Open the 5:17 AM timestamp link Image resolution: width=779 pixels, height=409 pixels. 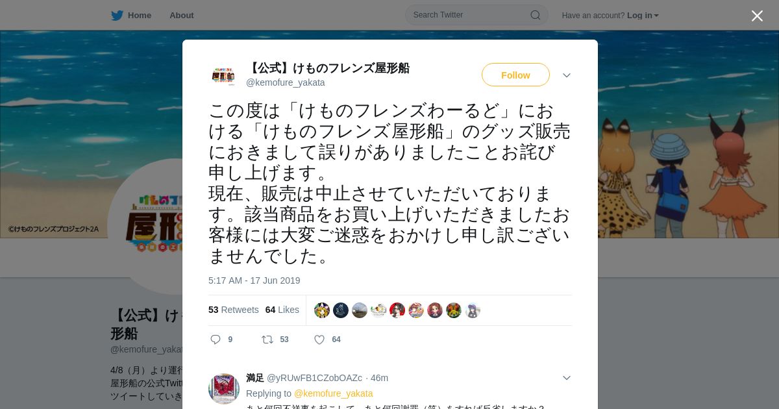coord(254,280)
